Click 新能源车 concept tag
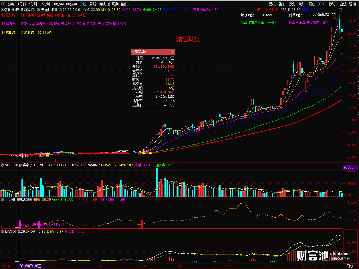 click(68, 24)
